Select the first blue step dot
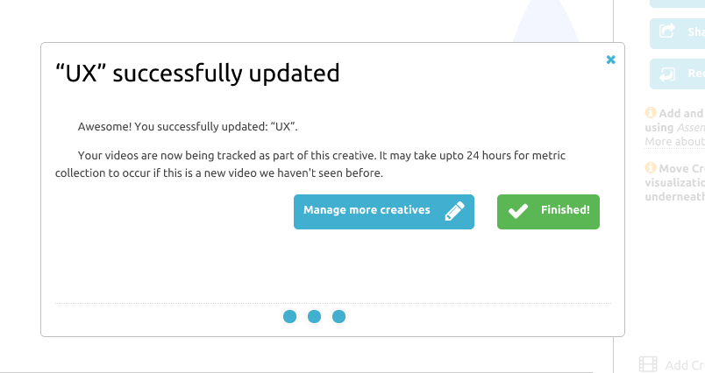The height and width of the screenshot is (373, 705). pyautogui.click(x=290, y=316)
